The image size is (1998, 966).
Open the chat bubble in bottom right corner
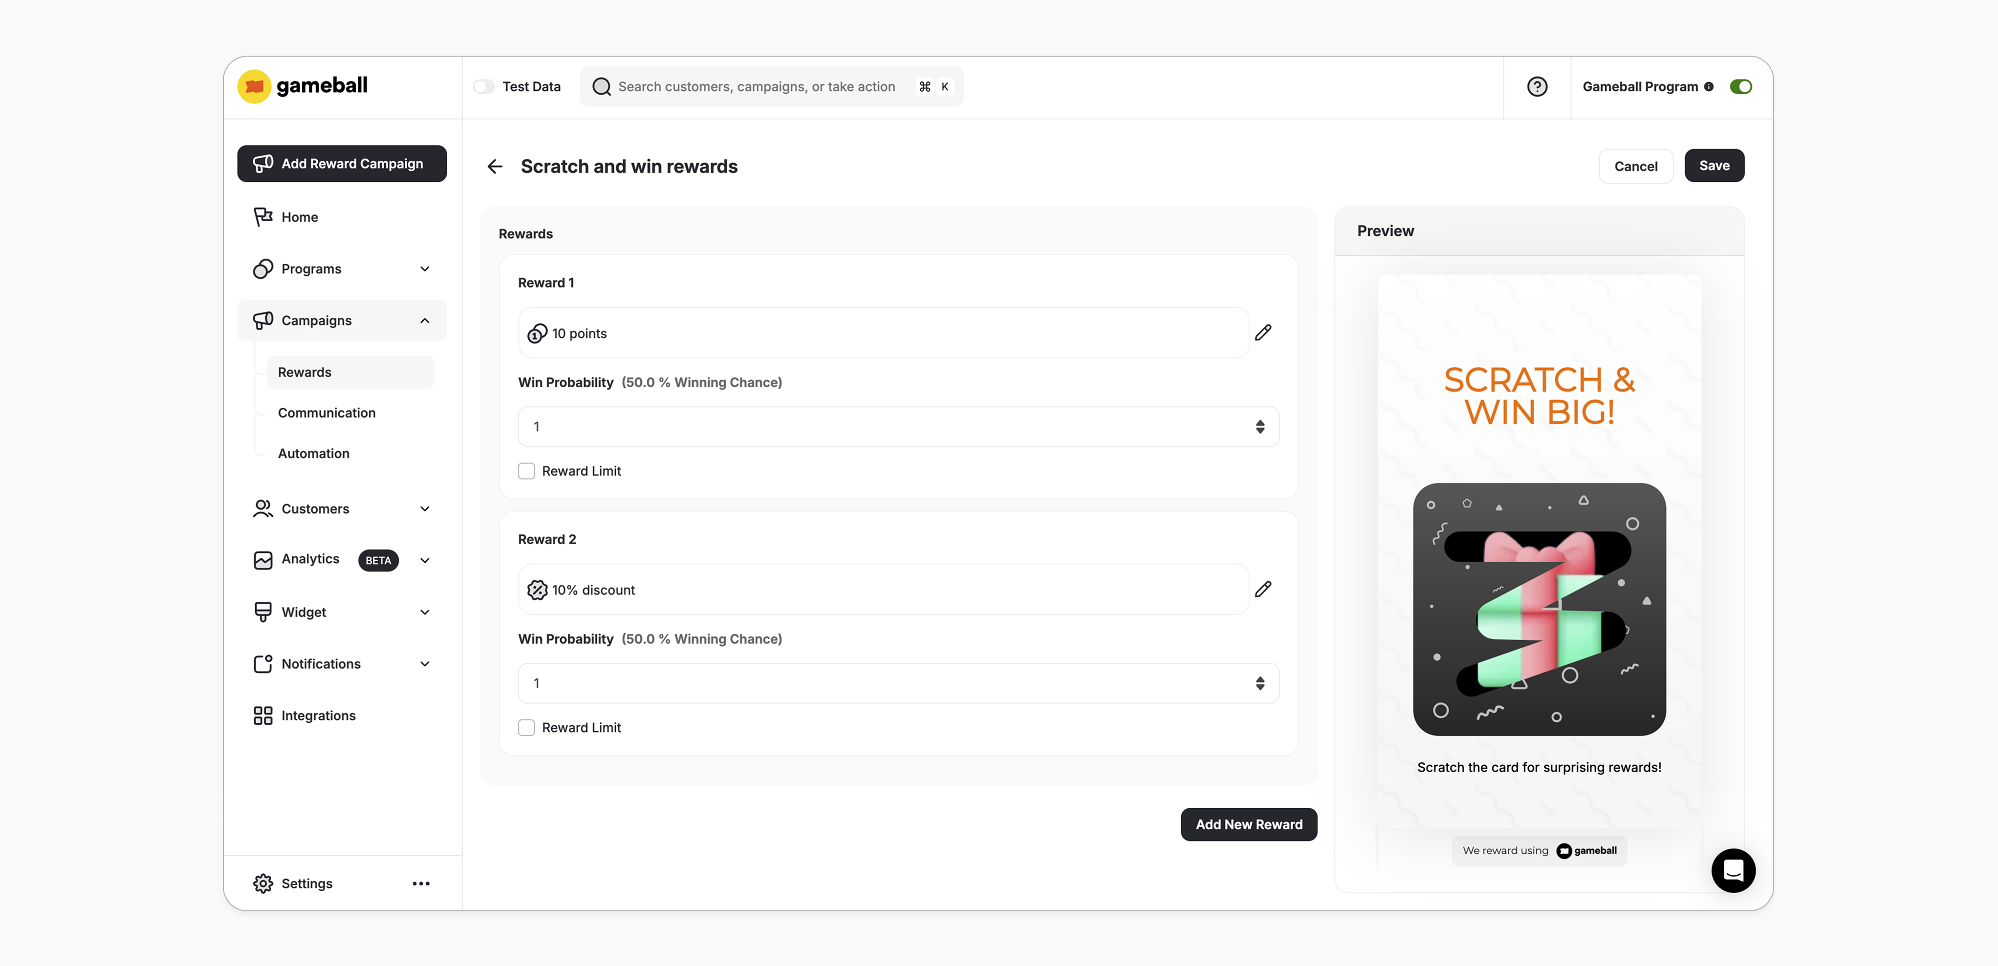[1734, 871]
